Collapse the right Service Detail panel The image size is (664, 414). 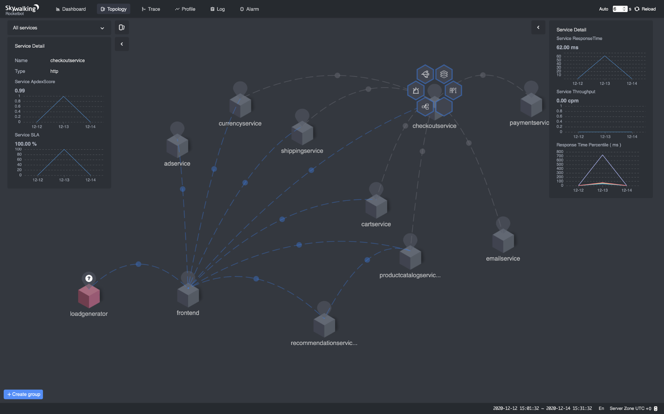(538, 28)
